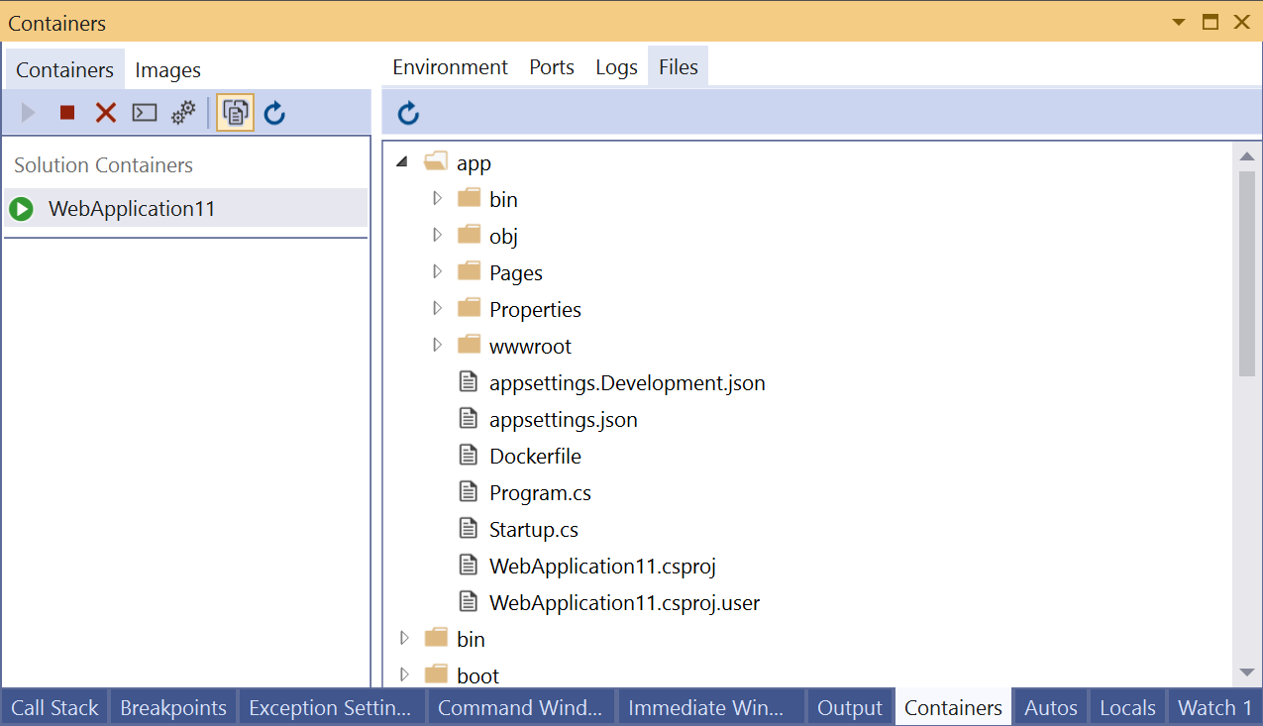Open appsettings.json from the file list
The width and height of the screenshot is (1263, 726).
click(x=563, y=418)
